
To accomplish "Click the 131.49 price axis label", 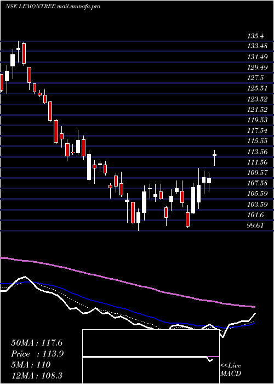I will click(x=258, y=57).
